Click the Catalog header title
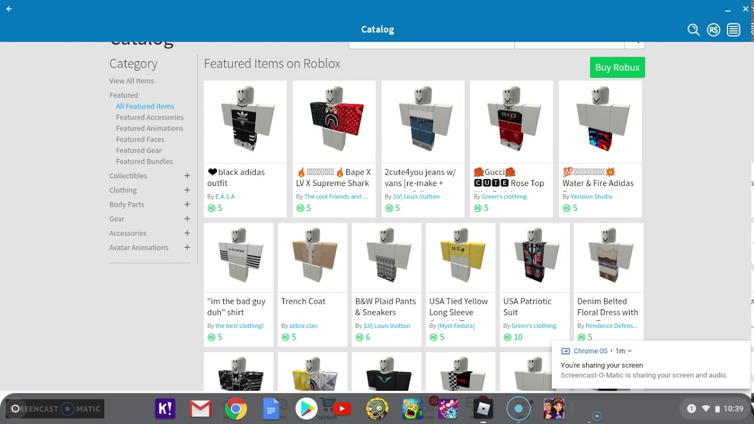754x424 pixels. tap(378, 29)
